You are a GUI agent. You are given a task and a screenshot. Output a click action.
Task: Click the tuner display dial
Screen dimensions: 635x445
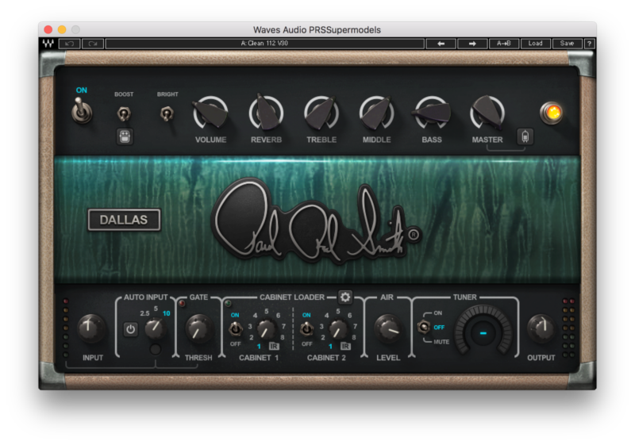click(483, 332)
